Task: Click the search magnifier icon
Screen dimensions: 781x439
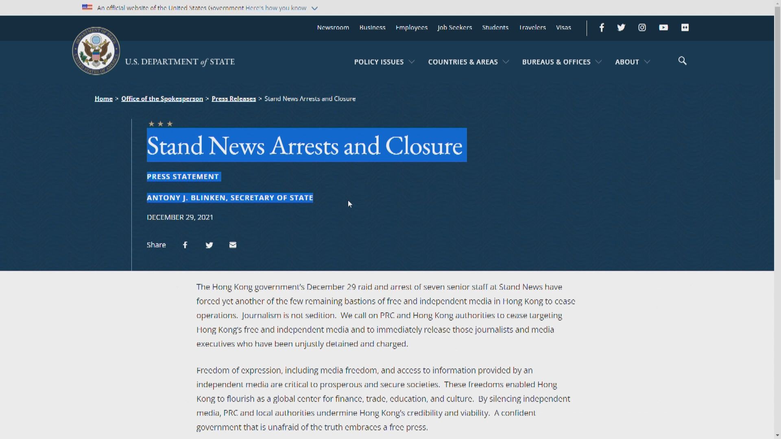Action: (x=682, y=61)
